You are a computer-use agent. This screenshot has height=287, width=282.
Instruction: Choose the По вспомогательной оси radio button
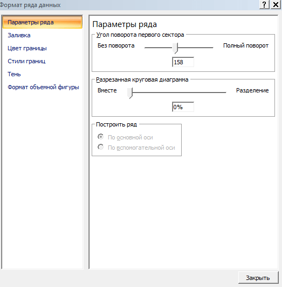pyautogui.click(x=100, y=147)
